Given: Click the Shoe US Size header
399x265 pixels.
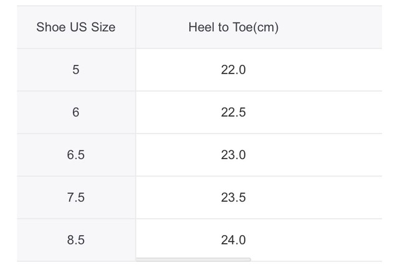Looking at the screenshot, I should [x=76, y=27].
